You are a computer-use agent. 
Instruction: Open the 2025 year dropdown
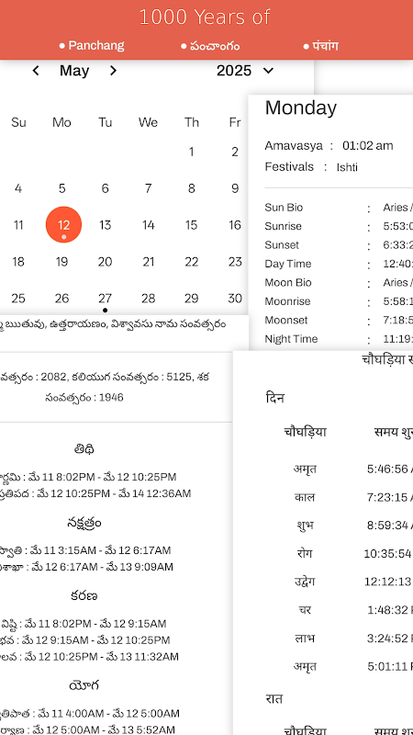[x=245, y=71]
